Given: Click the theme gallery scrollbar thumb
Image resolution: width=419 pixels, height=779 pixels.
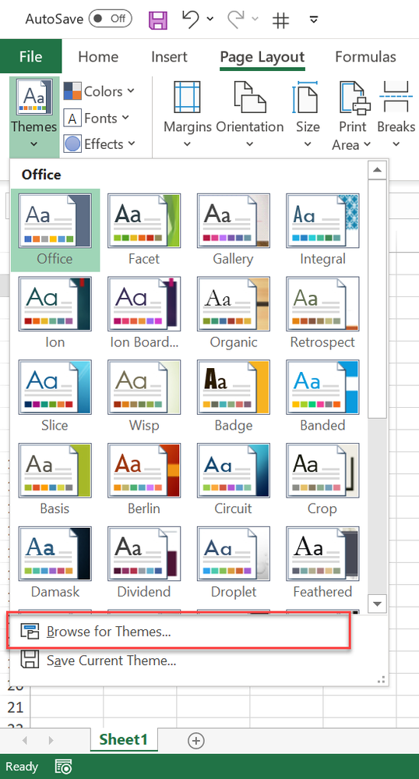Looking at the screenshot, I should click(x=377, y=299).
